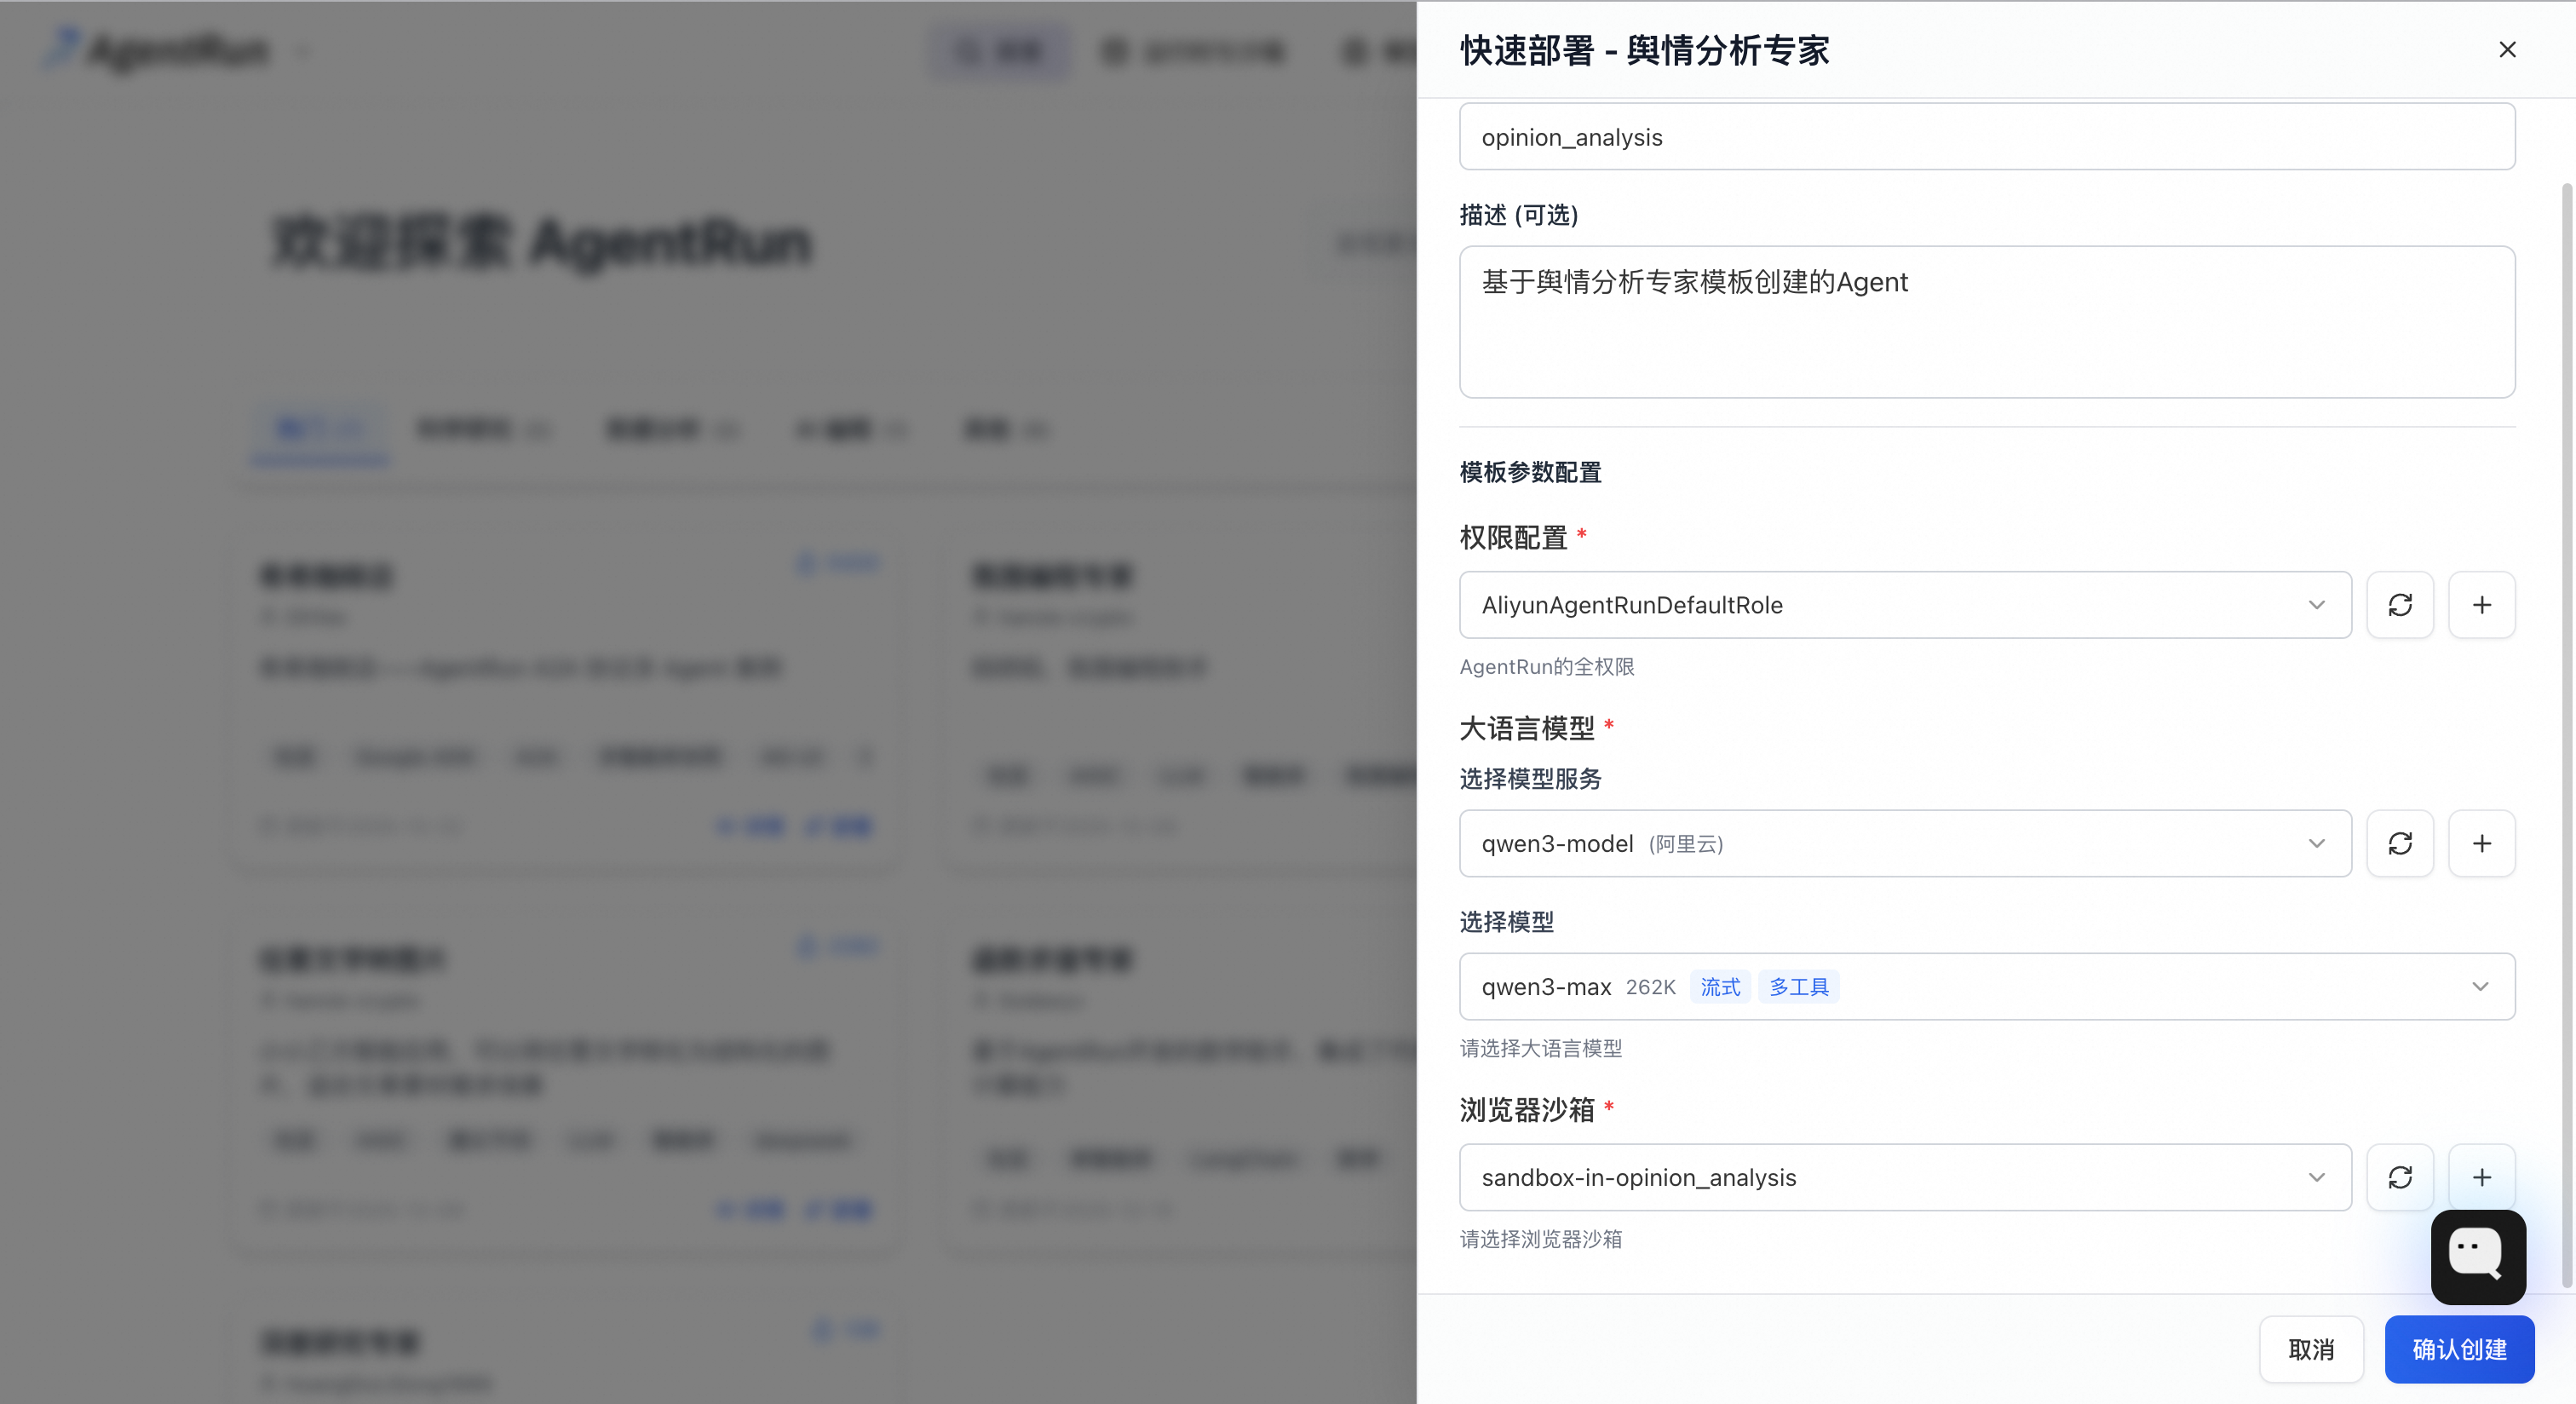Screen dimensions: 2576x1404
Task: Refresh the 浏览器沙箱 list
Action: pyautogui.click(x=2400, y=1177)
